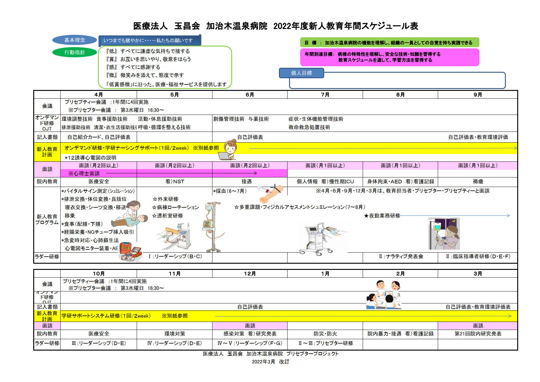The image size is (540, 382).
Task: Click the nurse with laptop illustration
Action: [228, 150]
